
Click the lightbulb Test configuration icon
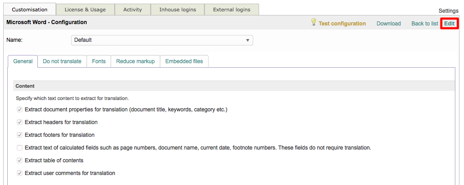click(x=313, y=22)
